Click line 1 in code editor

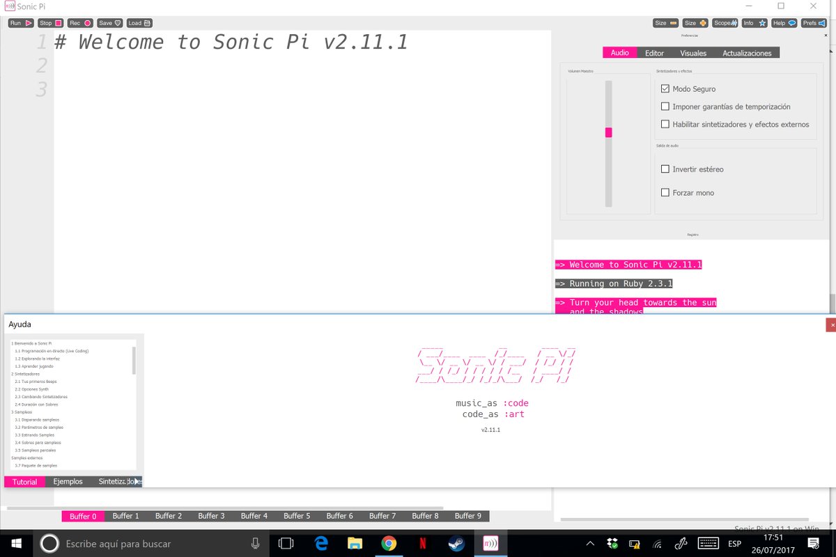pyautogui.click(x=301, y=42)
